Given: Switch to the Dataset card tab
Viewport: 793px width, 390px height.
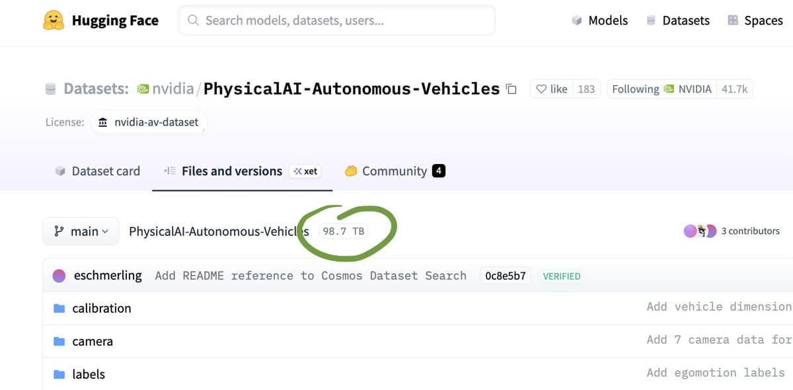Looking at the screenshot, I should click(97, 171).
